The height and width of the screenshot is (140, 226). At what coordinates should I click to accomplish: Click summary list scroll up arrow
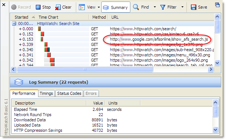click(x=215, y=102)
